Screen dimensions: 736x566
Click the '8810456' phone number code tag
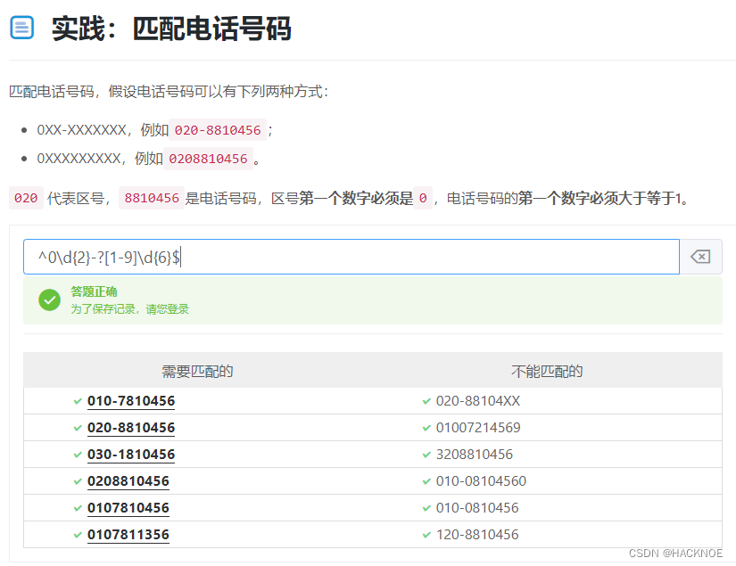(x=152, y=199)
